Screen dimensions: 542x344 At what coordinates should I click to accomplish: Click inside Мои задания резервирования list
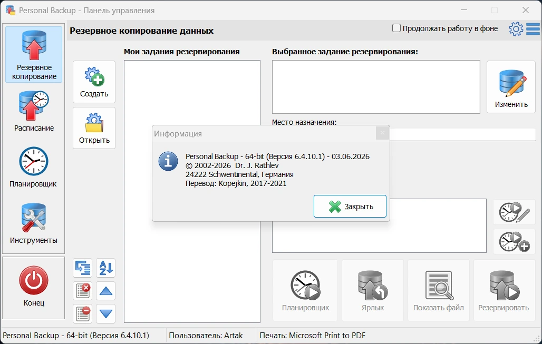[x=192, y=191]
